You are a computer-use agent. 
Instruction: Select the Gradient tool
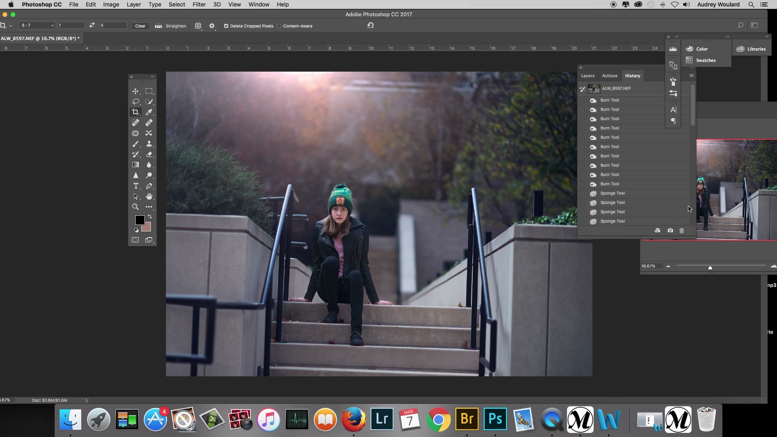tap(136, 165)
